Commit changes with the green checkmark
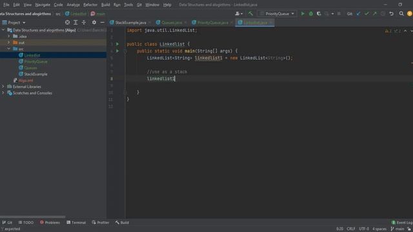 [x=367, y=14]
